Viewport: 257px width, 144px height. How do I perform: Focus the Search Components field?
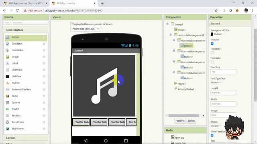tap(26, 23)
